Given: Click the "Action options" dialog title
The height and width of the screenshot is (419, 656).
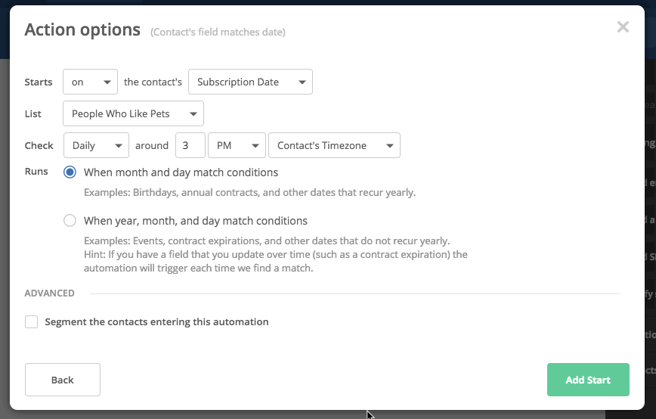Looking at the screenshot, I should tap(82, 29).
